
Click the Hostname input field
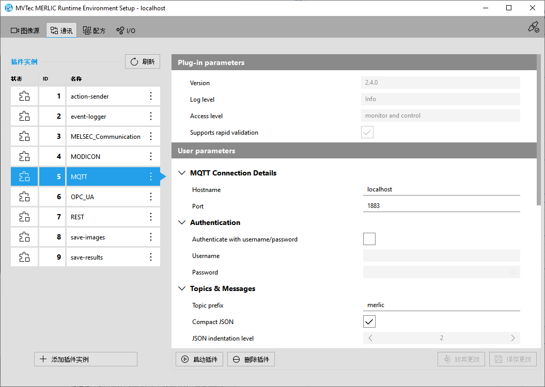click(x=441, y=189)
